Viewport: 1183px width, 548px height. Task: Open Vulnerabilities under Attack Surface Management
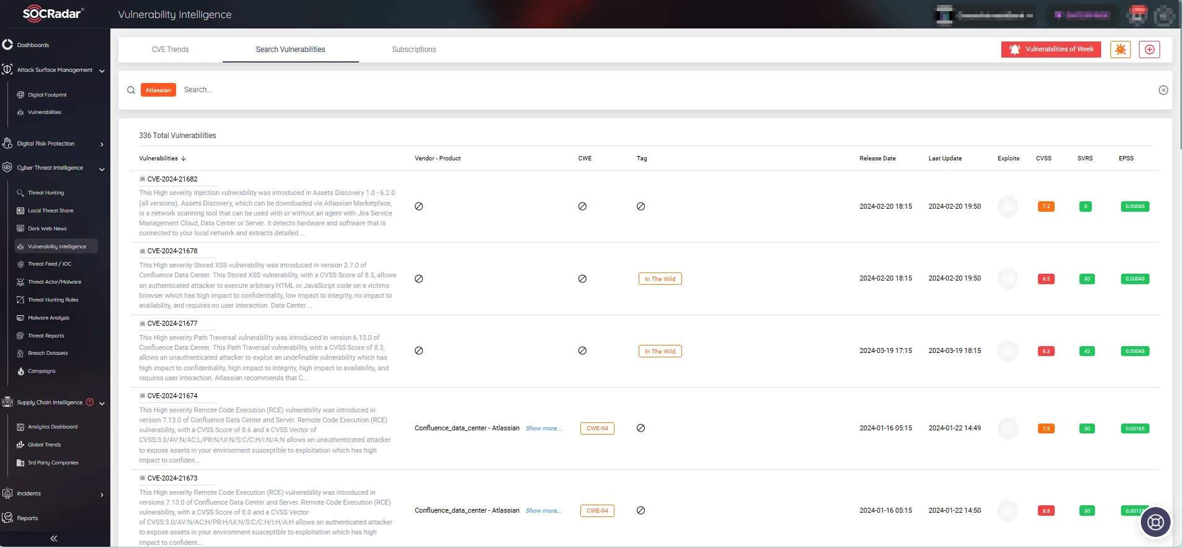click(x=44, y=112)
